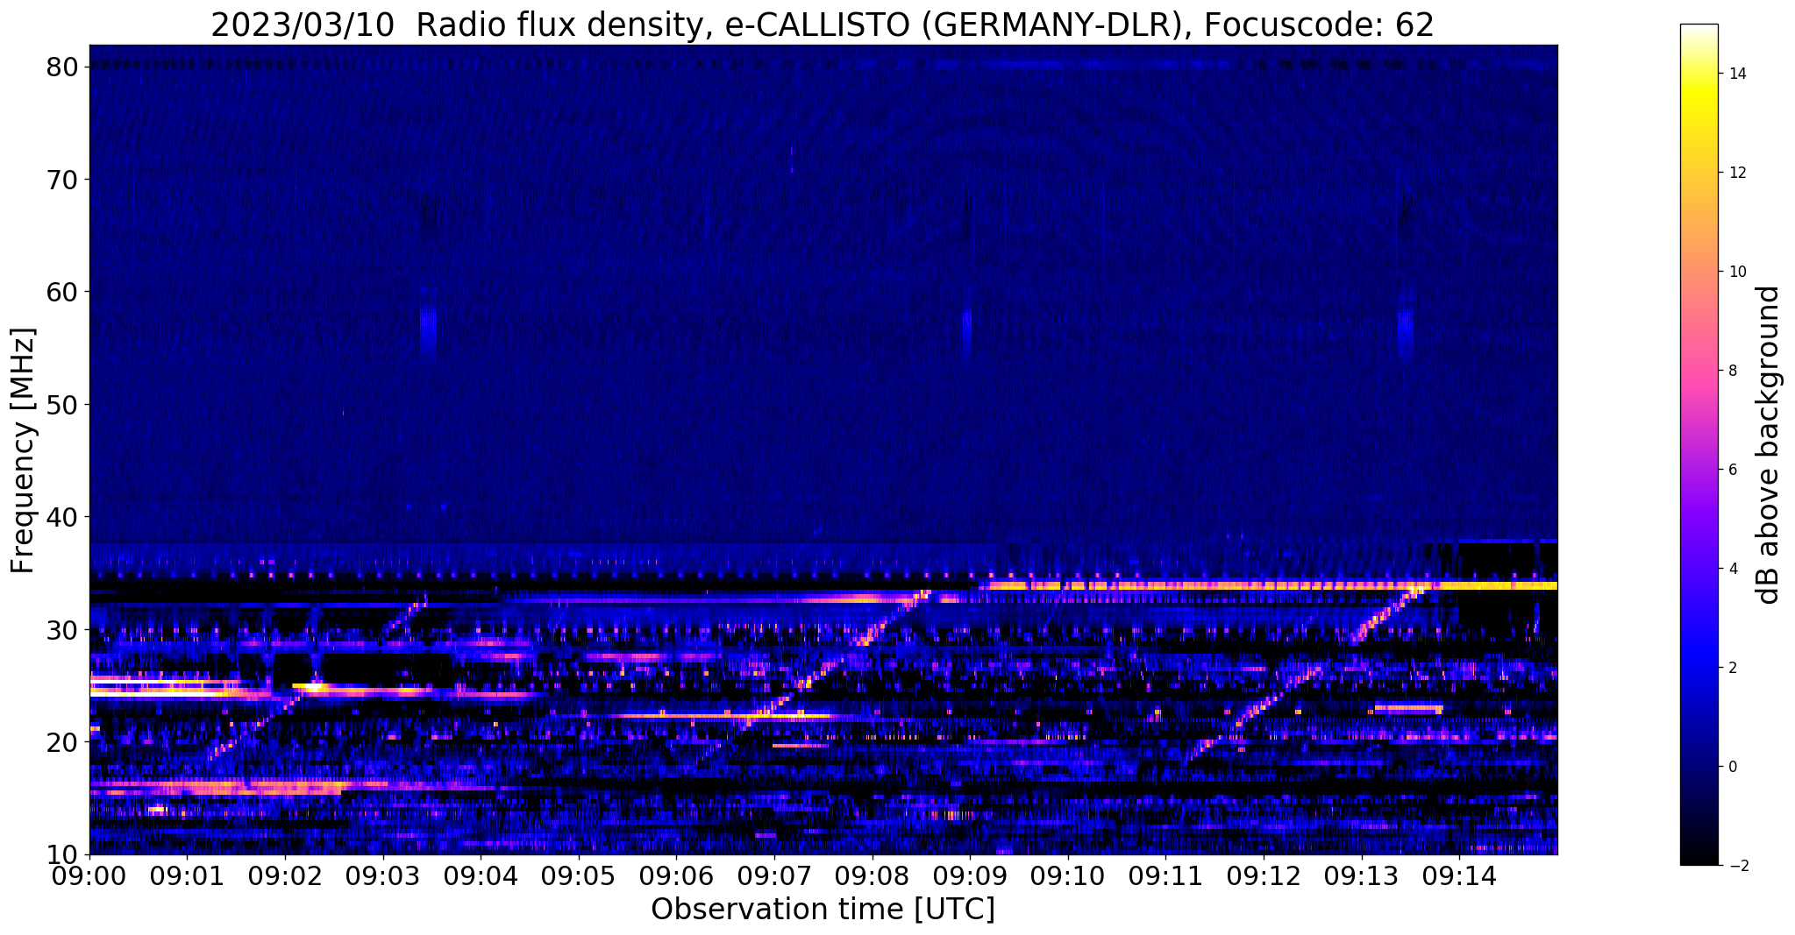This screenshot has height=935, width=1795.
Task: Click the 09:12 time tick label
Action: (x=1264, y=875)
